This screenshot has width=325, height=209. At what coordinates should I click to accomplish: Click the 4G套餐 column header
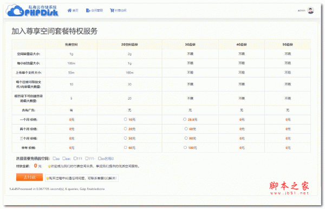242,44
